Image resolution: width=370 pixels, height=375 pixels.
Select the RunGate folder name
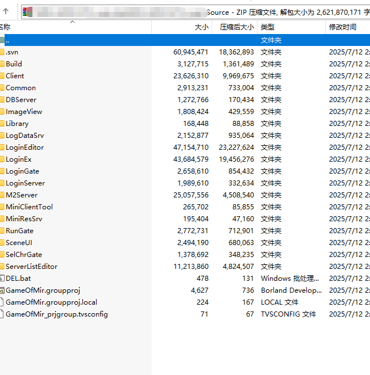tap(20, 231)
